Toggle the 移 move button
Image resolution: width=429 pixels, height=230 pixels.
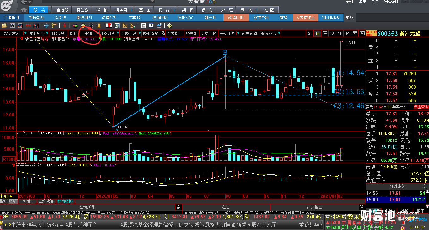click(347, 34)
